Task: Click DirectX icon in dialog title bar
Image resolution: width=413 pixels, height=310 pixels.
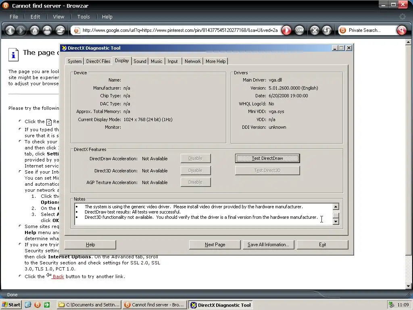Action: 64,48
